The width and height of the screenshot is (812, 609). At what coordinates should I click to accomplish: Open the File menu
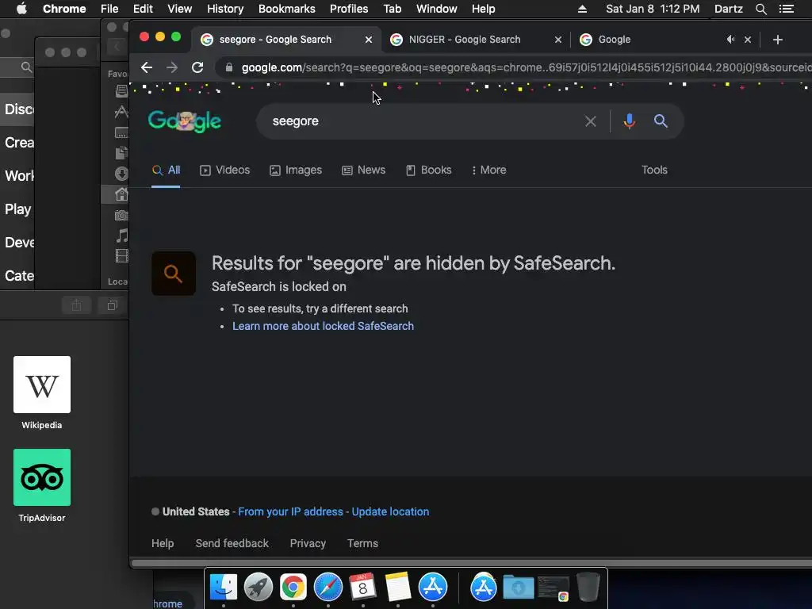109,9
